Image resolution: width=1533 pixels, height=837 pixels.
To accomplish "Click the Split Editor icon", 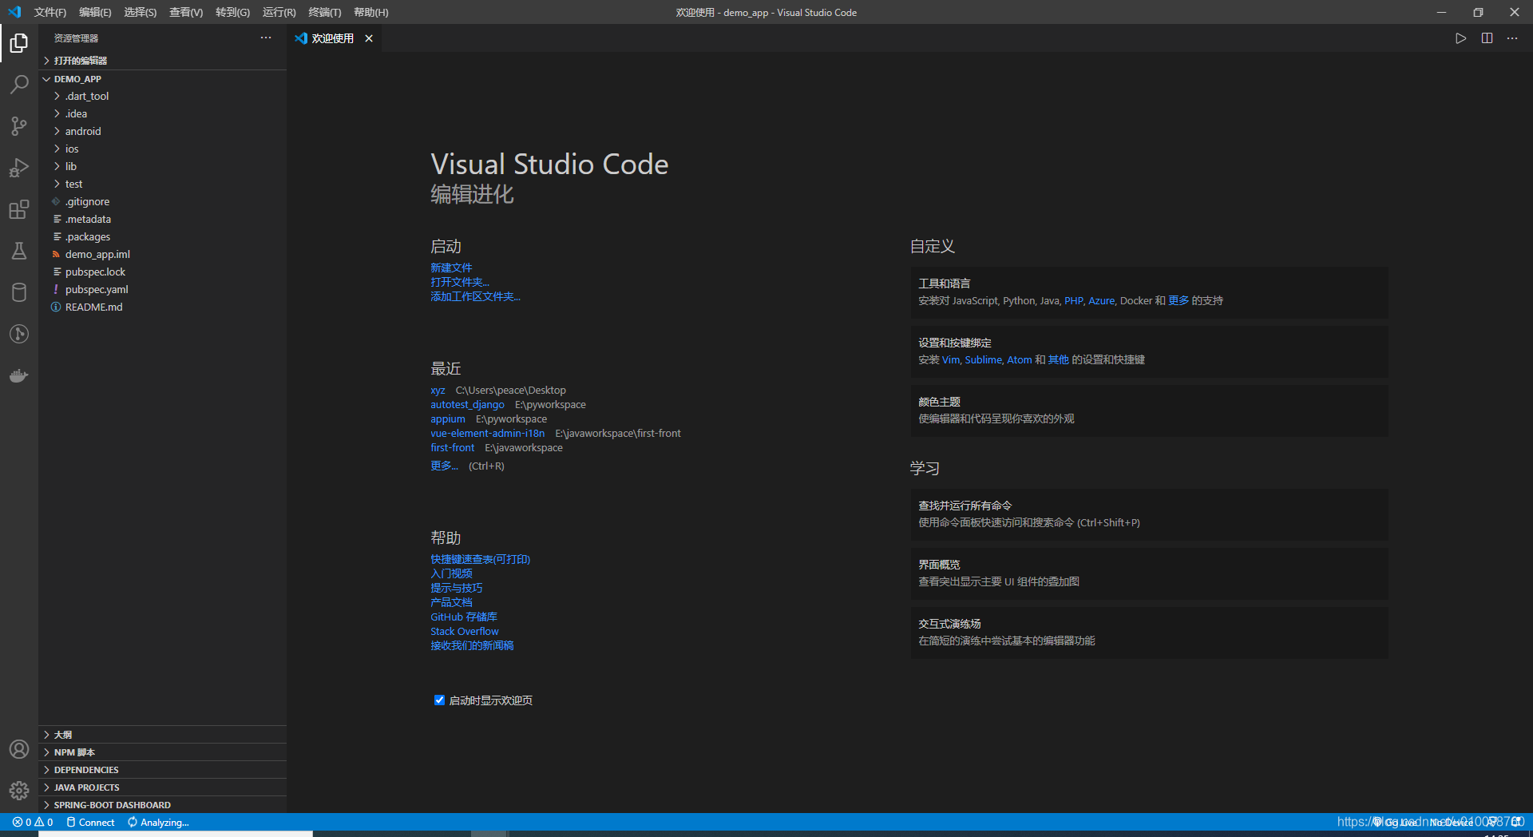I will pyautogui.click(x=1487, y=38).
